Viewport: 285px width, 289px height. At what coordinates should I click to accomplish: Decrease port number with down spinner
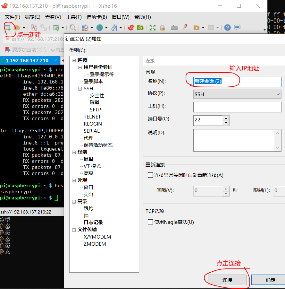pos(226,123)
